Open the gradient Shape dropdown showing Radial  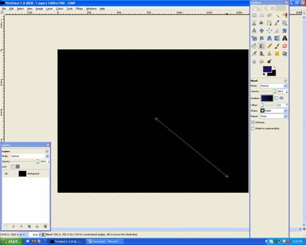(x=273, y=111)
